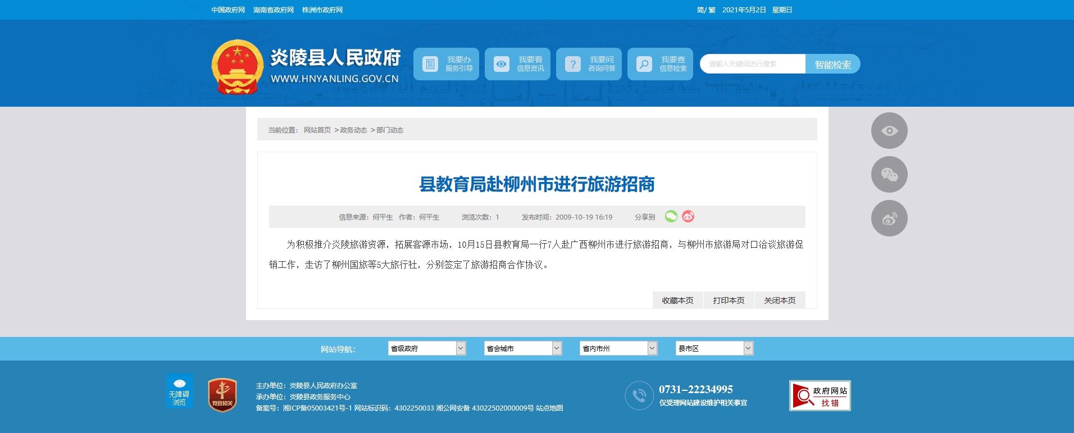Click the gray eye floating sidebar icon
Image resolution: width=1074 pixels, height=433 pixels.
click(x=889, y=131)
